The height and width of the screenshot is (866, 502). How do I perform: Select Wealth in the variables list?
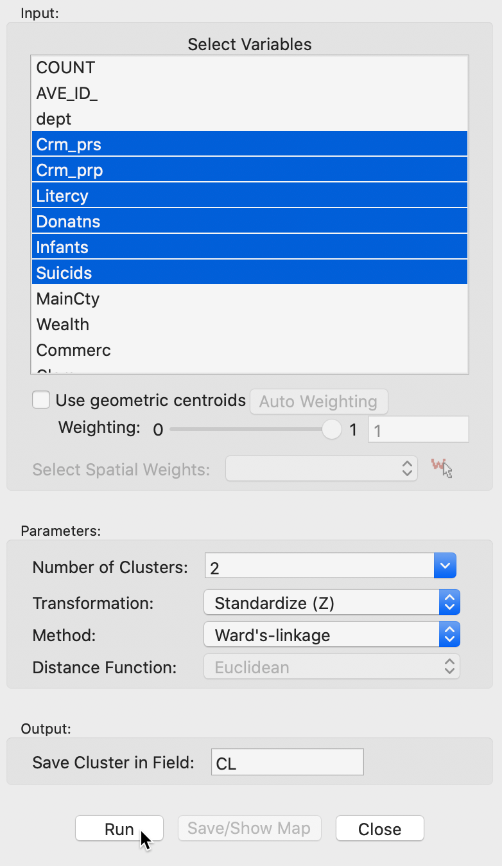pyautogui.click(x=250, y=324)
